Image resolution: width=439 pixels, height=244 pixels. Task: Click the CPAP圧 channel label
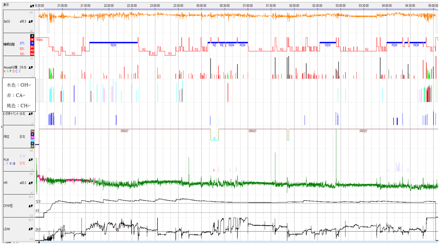[8, 206]
